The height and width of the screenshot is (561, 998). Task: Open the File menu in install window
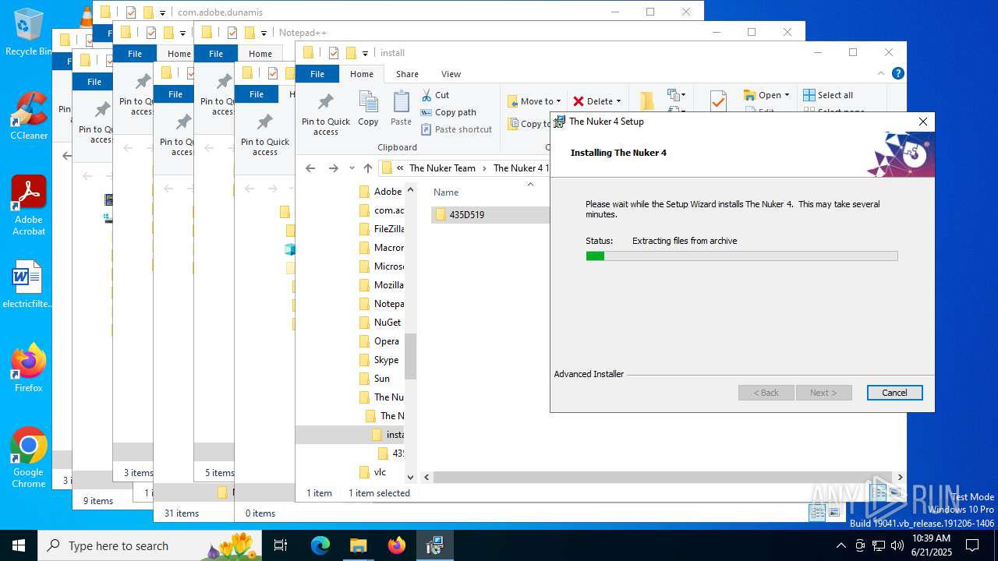(317, 74)
